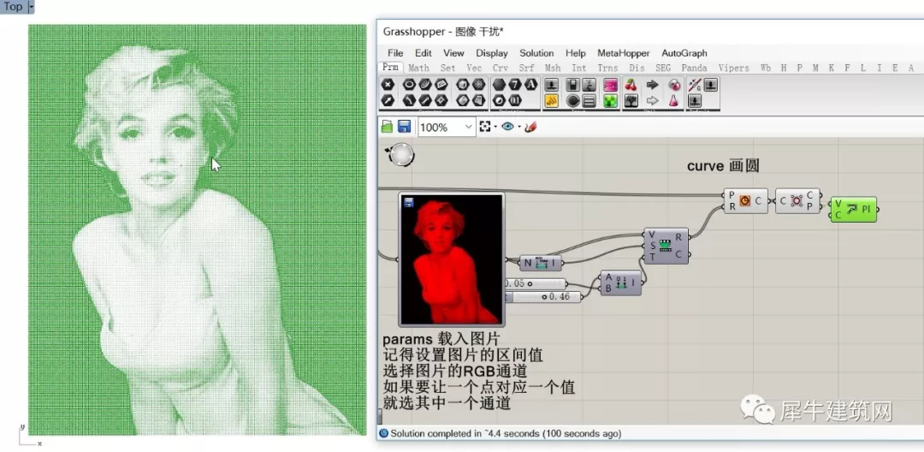Expand the black bar under the cherries icon group

click(x=653, y=110)
